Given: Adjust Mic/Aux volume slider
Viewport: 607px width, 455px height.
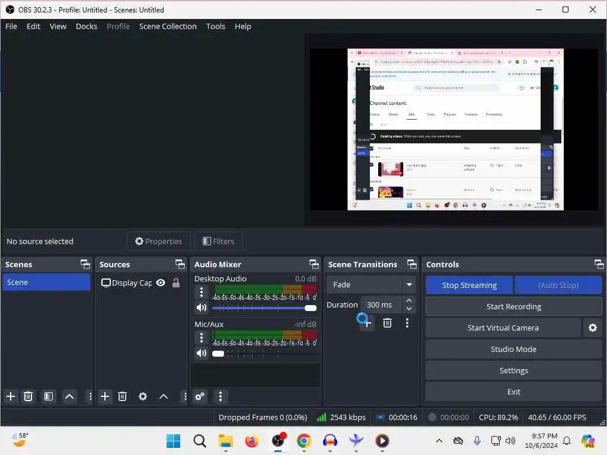Looking at the screenshot, I should coord(264,353).
